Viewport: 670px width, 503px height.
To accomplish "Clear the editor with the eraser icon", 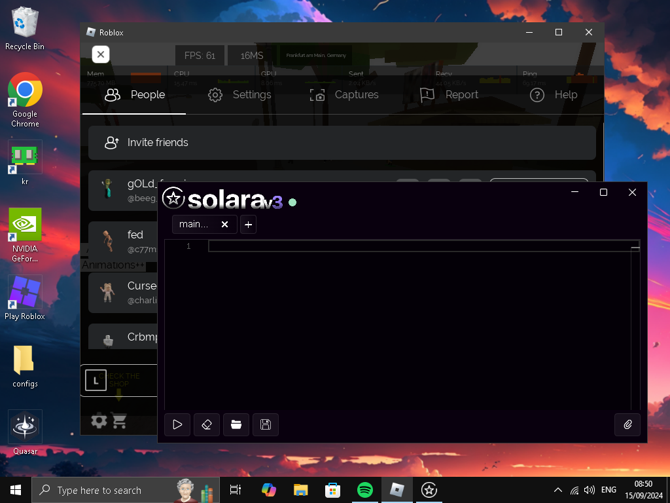I will pos(207,424).
